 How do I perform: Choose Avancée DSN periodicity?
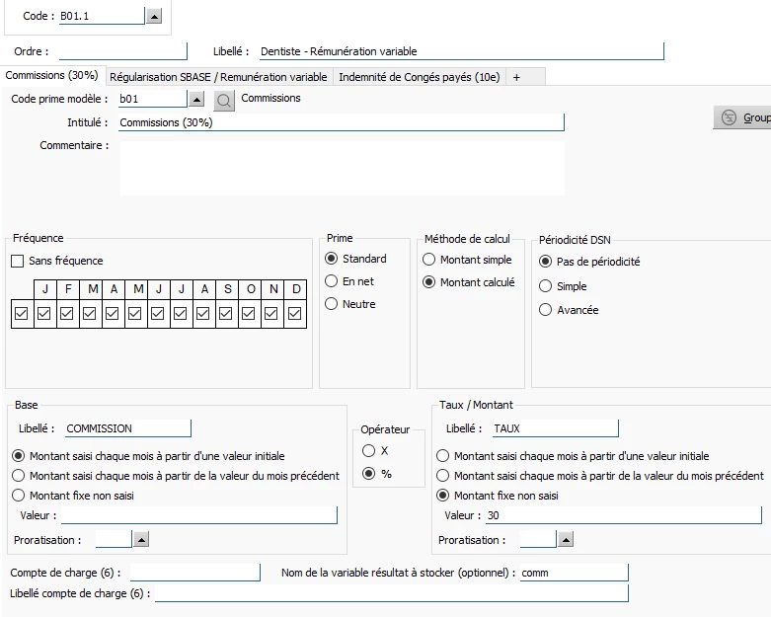click(546, 310)
